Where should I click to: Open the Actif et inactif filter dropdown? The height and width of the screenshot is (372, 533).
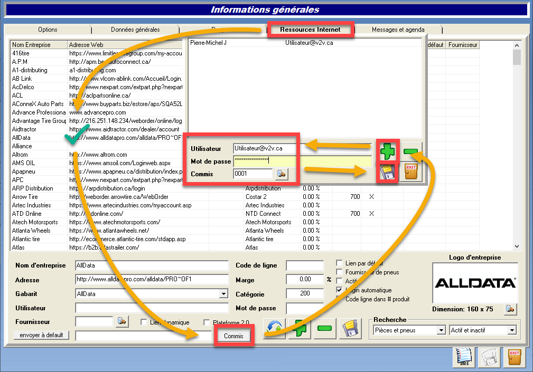[x=512, y=330]
